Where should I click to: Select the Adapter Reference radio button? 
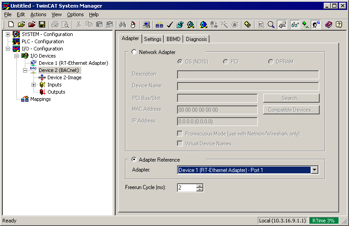(x=134, y=159)
